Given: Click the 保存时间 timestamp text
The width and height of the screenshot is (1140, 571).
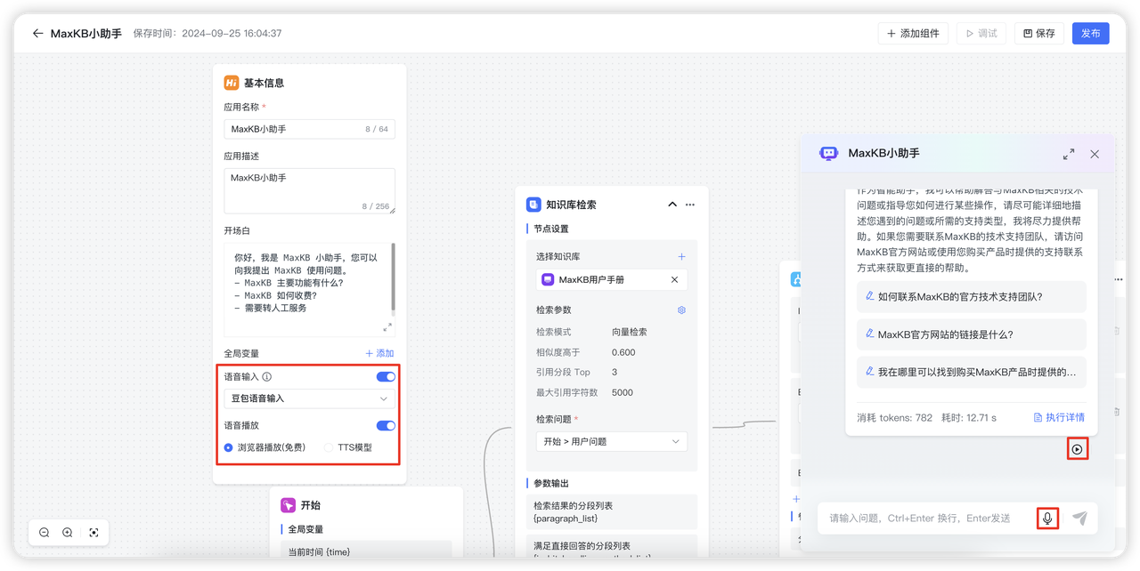Looking at the screenshot, I should point(208,33).
